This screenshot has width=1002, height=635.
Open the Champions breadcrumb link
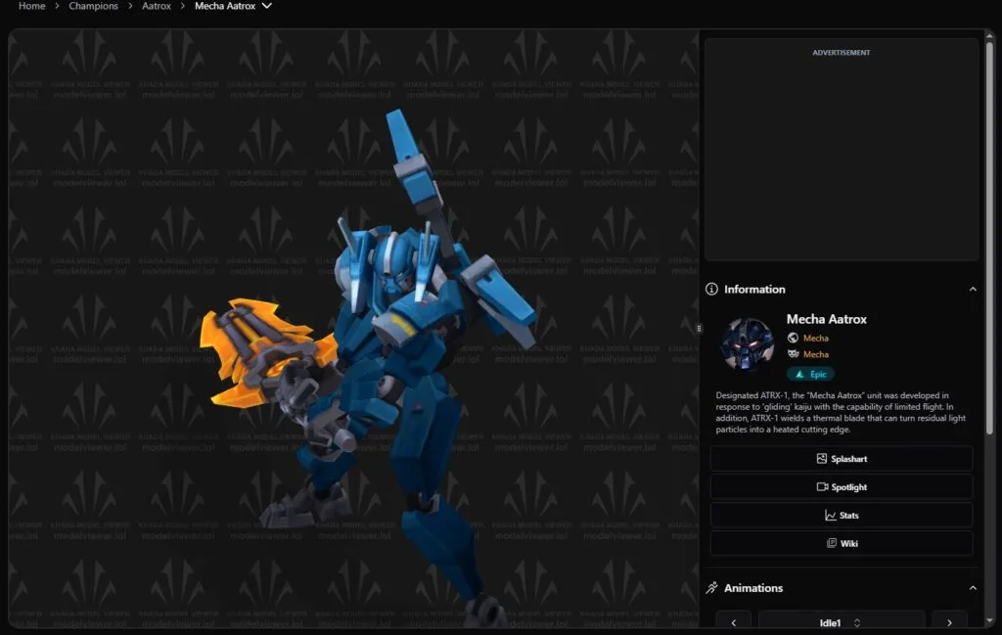[93, 6]
